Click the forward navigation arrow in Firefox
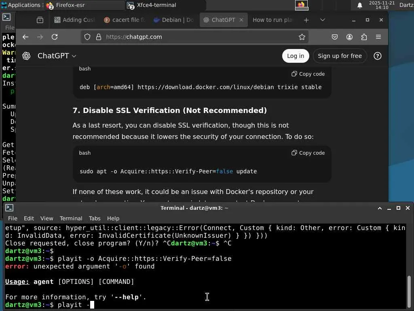The image size is (414, 311). tap(40, 37)
